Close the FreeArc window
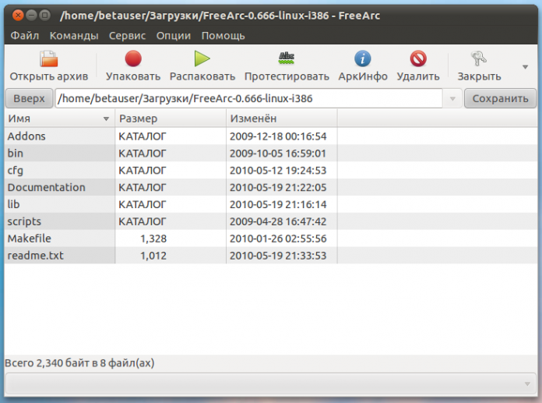The height and width of the screenshot is (403, 542). click(18, 16)
